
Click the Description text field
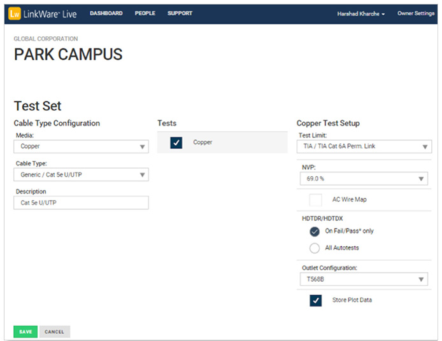click(81, 202)
